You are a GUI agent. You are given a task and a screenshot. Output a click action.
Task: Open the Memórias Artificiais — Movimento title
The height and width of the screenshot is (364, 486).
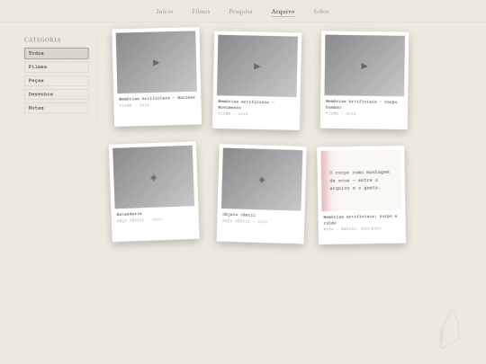click(x=246, y=104)
